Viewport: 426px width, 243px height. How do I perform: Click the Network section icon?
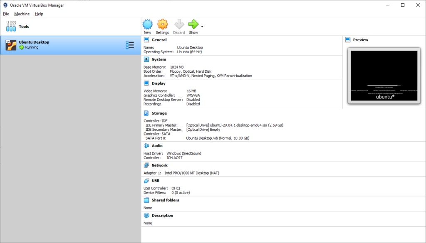click(x=146, y=165)
